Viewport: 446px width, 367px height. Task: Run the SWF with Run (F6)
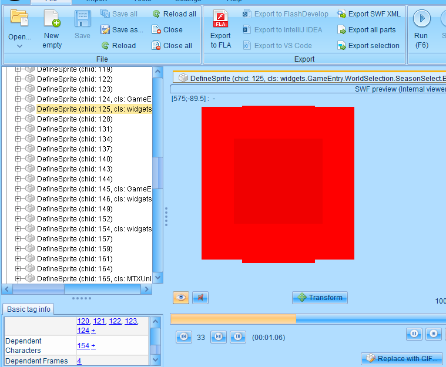click(x=421, y=29)
